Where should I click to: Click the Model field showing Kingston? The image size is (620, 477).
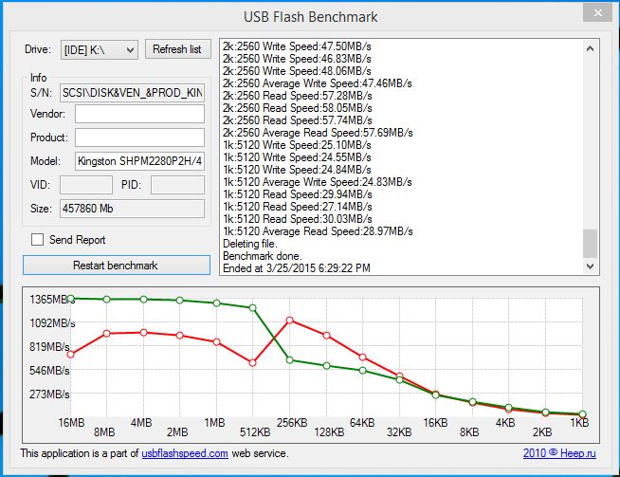pyautogui.click(x=139, y=161)
